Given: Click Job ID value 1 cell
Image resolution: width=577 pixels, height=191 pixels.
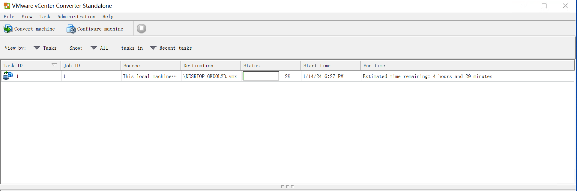Looking at the screenshot, I should [x=91, y=76].
